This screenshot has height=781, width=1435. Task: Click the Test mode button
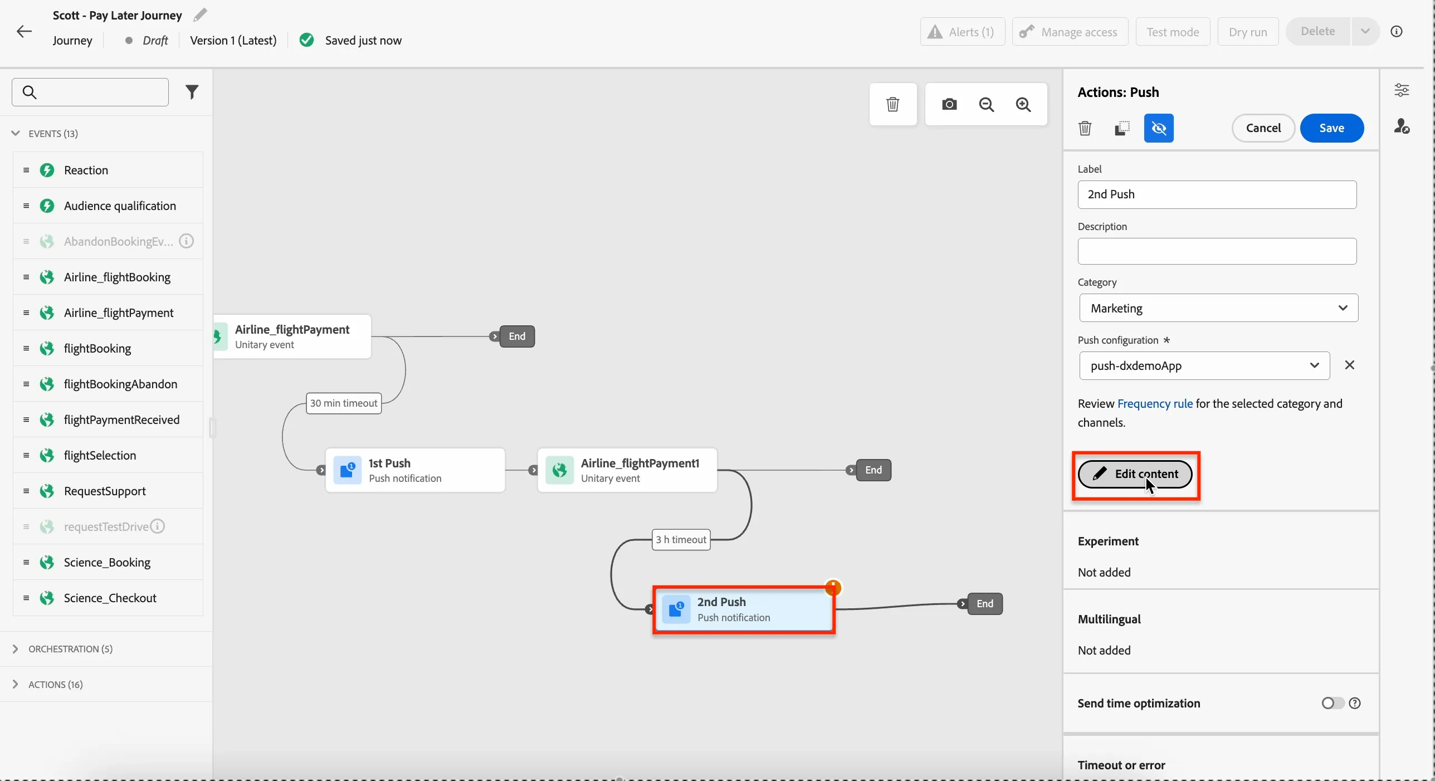1173,32
